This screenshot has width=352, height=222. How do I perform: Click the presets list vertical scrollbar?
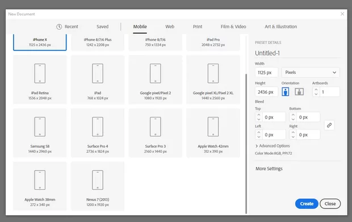[246, 144]
